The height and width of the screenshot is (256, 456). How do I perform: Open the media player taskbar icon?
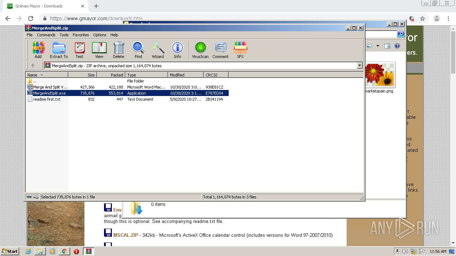(52, 251)
